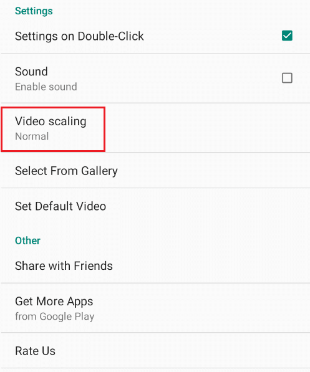Click the Settings section header

coord(34,11)
